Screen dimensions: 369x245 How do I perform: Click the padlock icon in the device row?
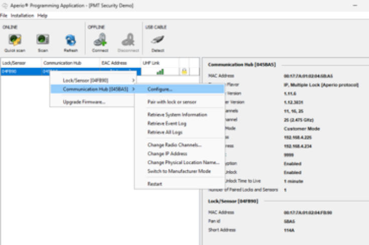[184, 72]
